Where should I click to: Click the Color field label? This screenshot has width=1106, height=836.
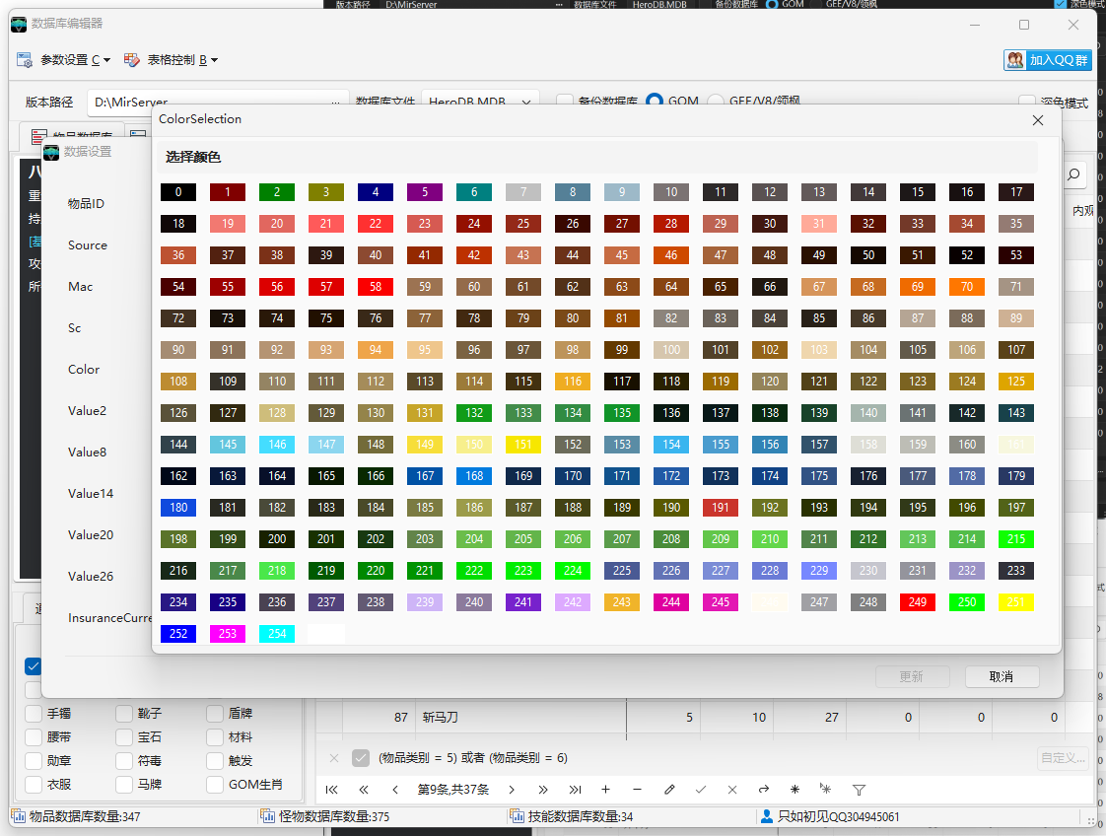point(84,370)
